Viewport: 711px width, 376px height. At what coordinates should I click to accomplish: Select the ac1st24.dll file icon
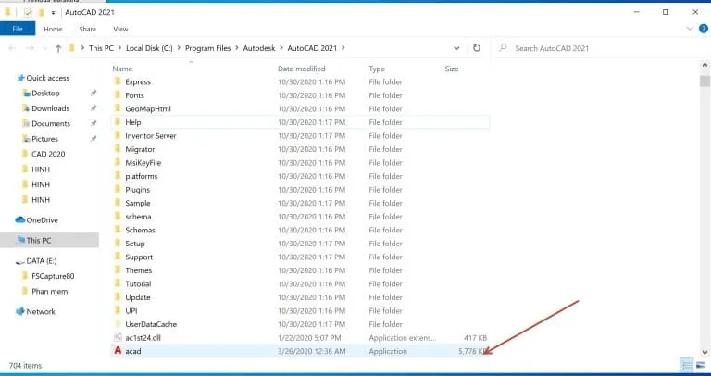click(x=118, y=337)
